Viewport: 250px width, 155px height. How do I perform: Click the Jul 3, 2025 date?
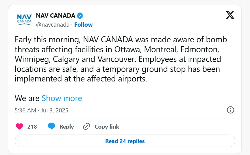point(54,110)
